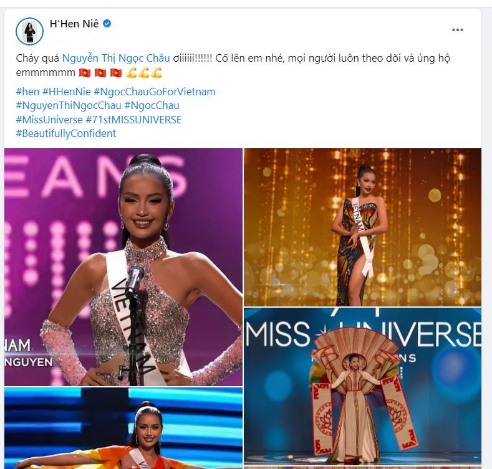Image resolution: width=492 pixels, height=469 pixels.
Task: Click the blue verified badge icon
Action: (x=107, y=24)
